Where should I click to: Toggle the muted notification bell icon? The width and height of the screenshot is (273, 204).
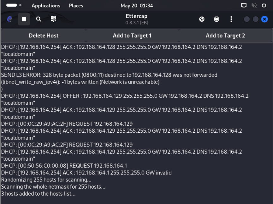click(x=254, y=5)
